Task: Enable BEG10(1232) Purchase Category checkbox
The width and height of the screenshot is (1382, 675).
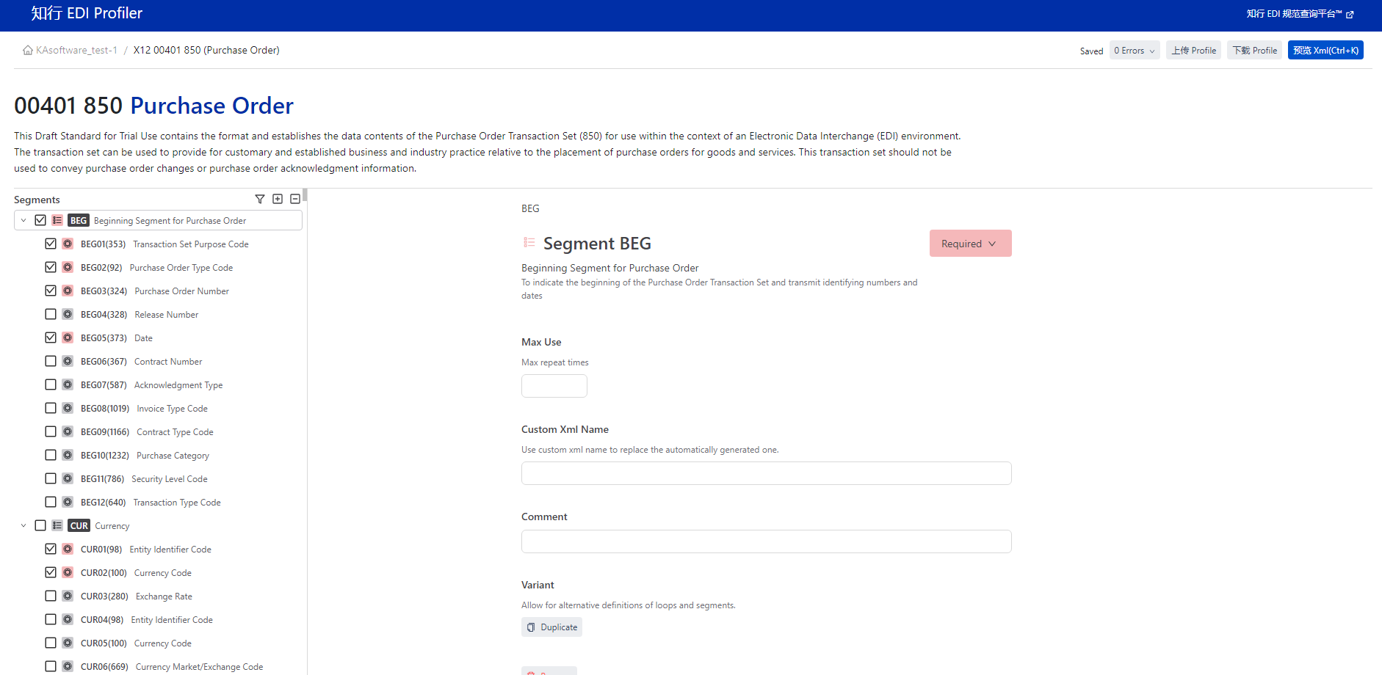Action: coord(51,455)
